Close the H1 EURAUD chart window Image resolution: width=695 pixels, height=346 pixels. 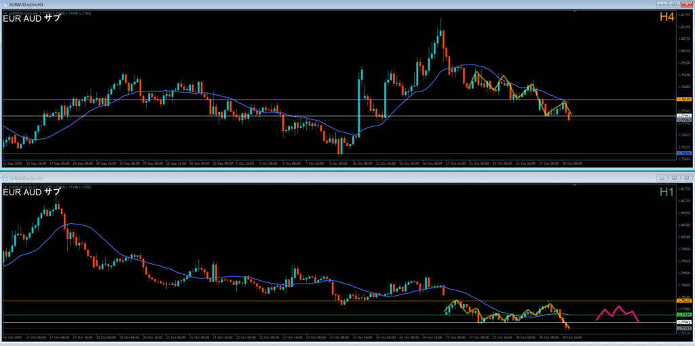(686, 177)
